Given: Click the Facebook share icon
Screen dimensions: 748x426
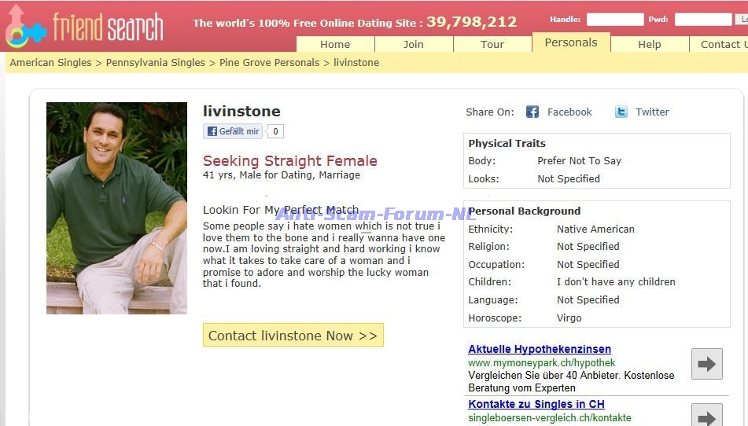Looking at the screenshot, I should pos(532,112).
